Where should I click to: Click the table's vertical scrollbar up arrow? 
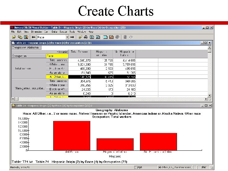pos(209,47)
